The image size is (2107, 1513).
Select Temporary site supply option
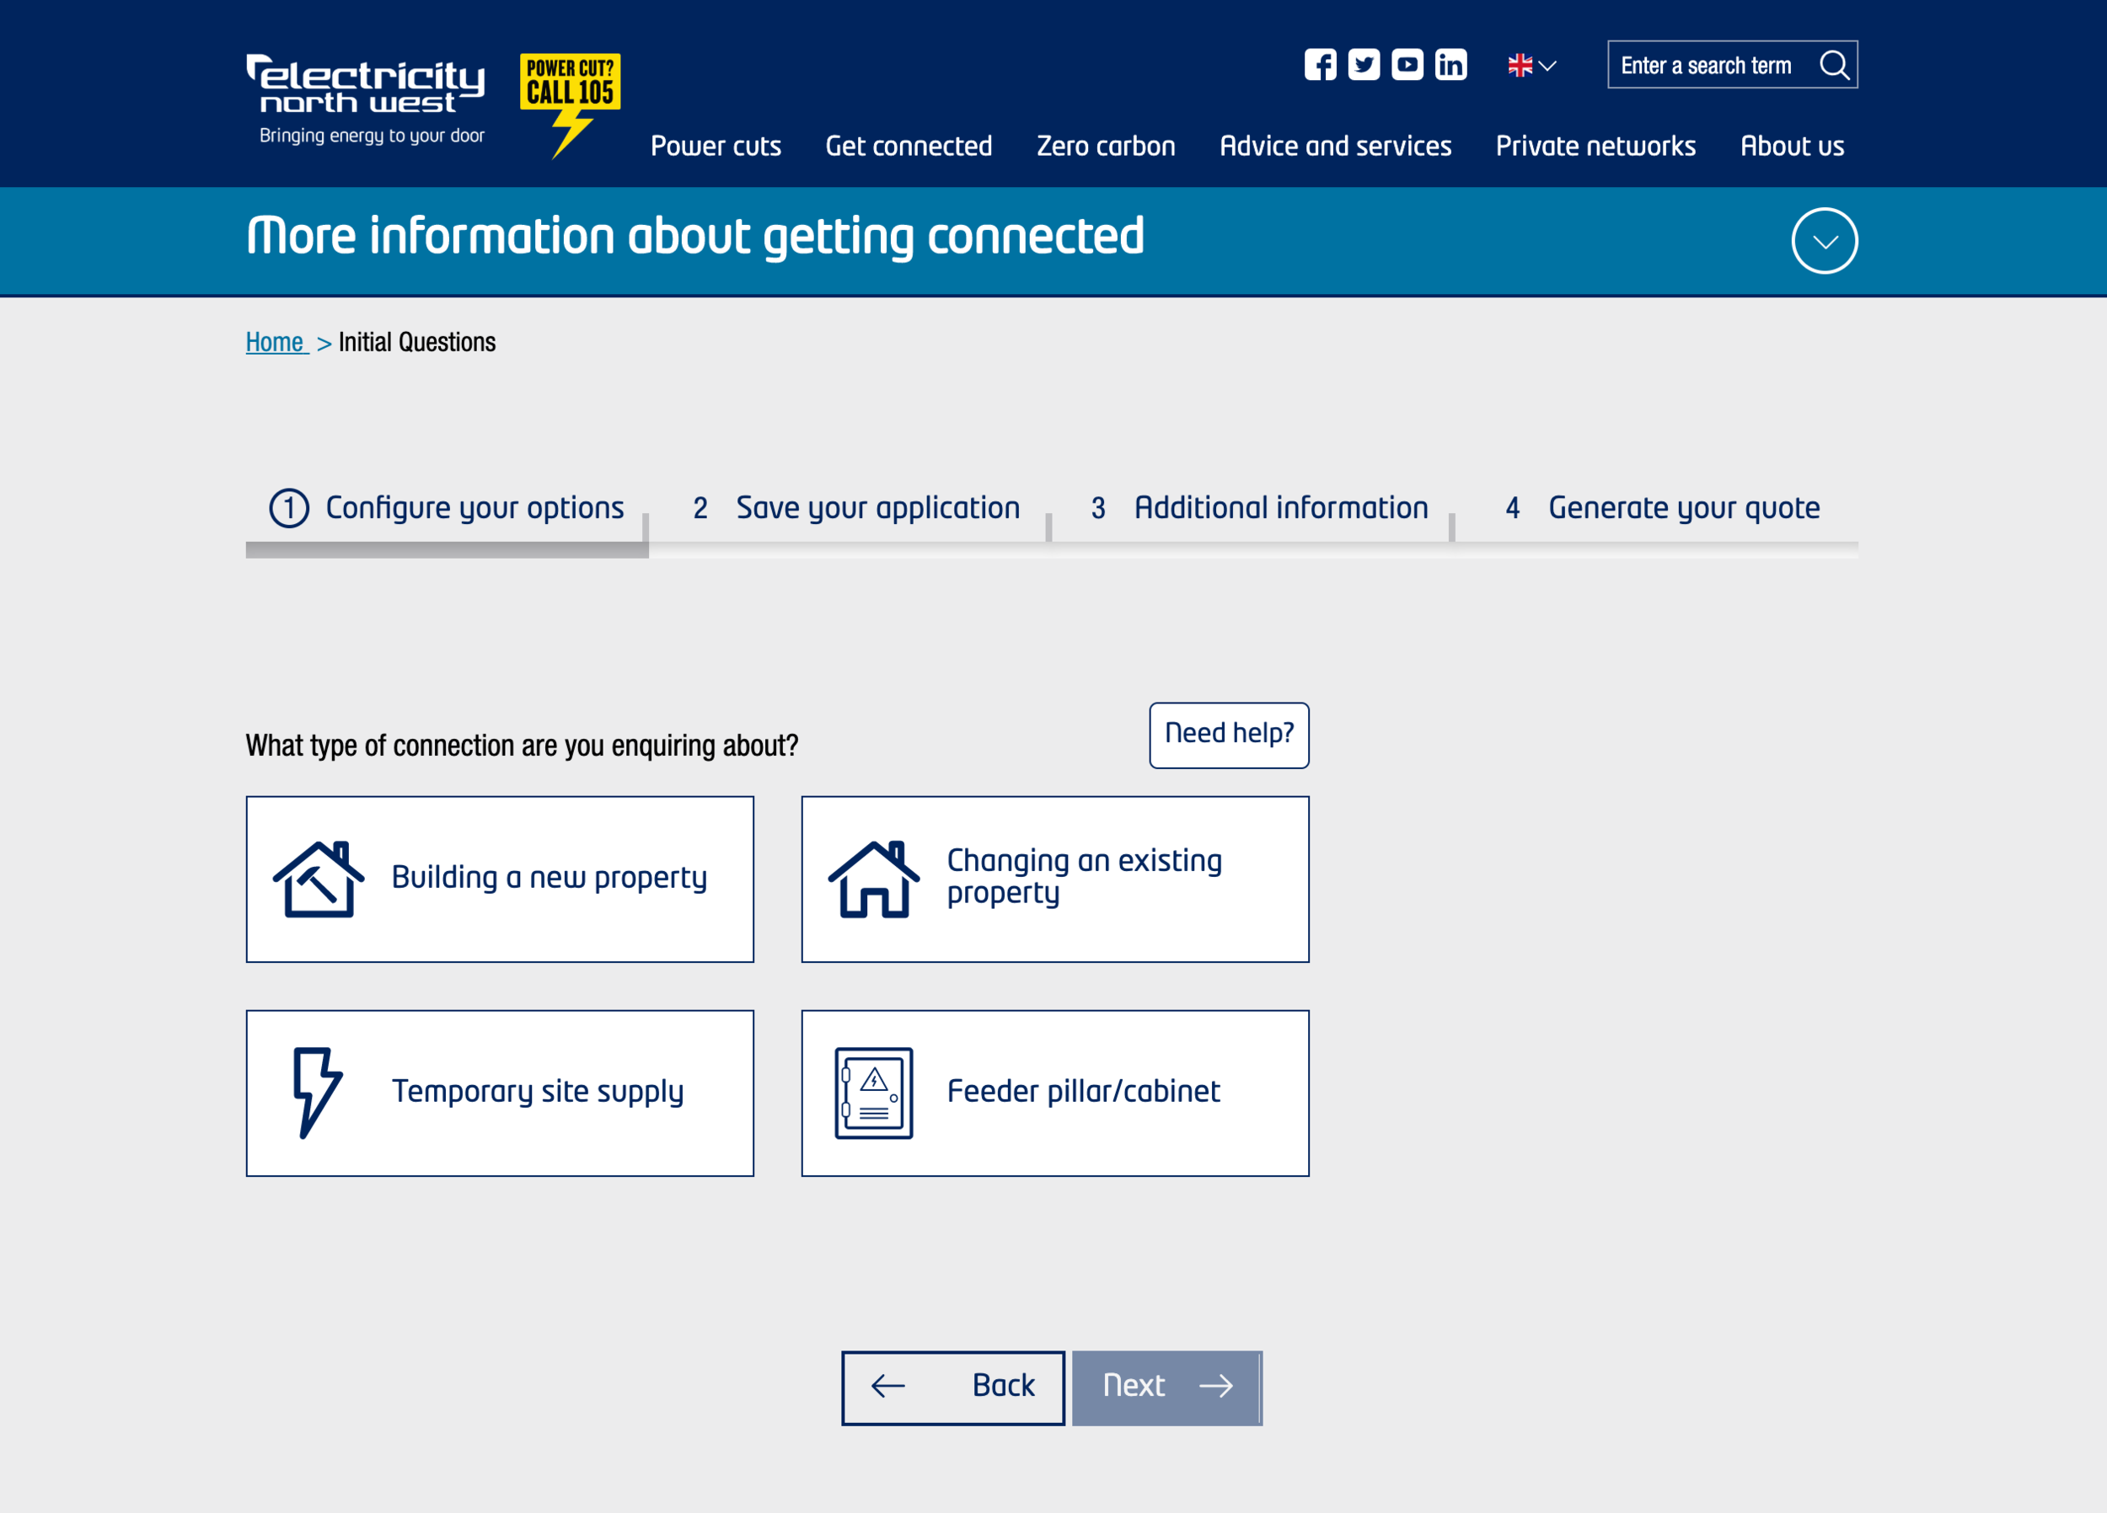pos(500,1093)
